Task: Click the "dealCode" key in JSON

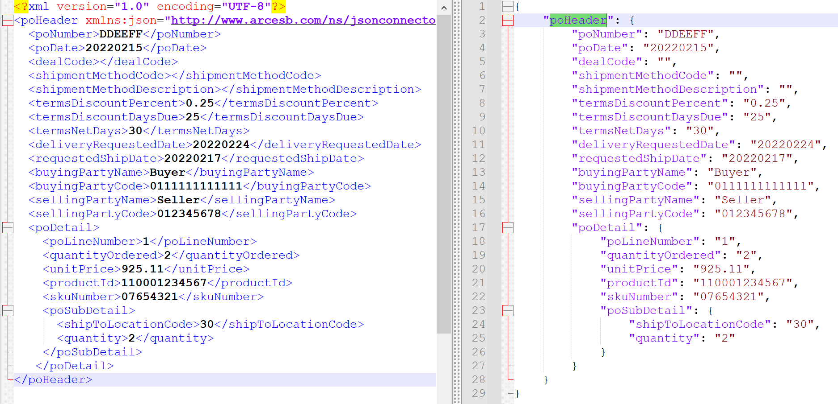Action: coord(607,62)
